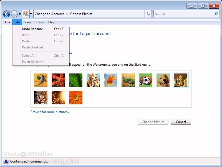Select the golden puppy picture
The height and width of the screenshot is (167, 222).
click(163, 80)
